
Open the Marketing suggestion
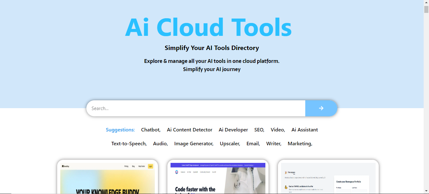point(300,144)
